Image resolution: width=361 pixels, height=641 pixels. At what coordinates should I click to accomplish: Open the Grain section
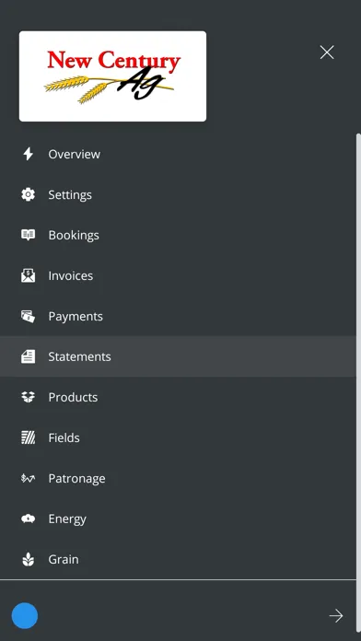pyautogui.click(x=178, y=559)
